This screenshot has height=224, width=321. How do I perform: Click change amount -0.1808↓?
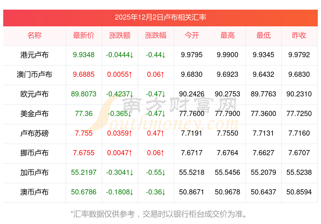tap(120, 192)
